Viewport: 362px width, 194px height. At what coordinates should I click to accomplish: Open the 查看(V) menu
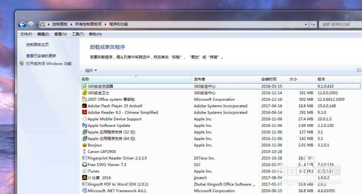60,34
